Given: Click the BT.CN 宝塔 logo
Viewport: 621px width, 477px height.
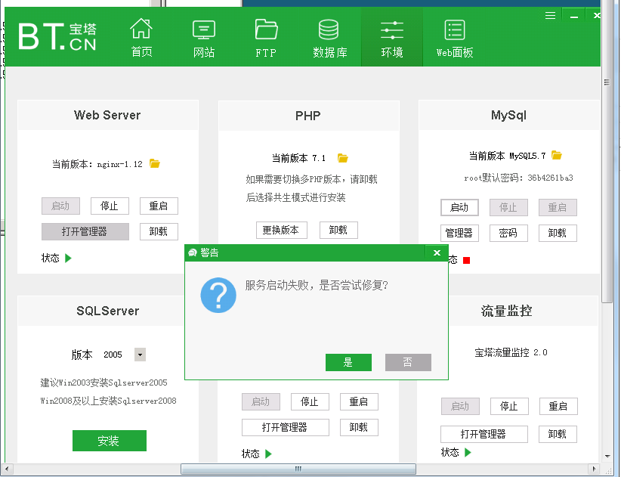Looking at the screenshot, I should (x=57, y=36).
